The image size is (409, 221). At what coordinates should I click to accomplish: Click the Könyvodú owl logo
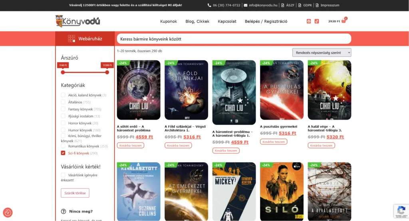[x=78, y=21]
